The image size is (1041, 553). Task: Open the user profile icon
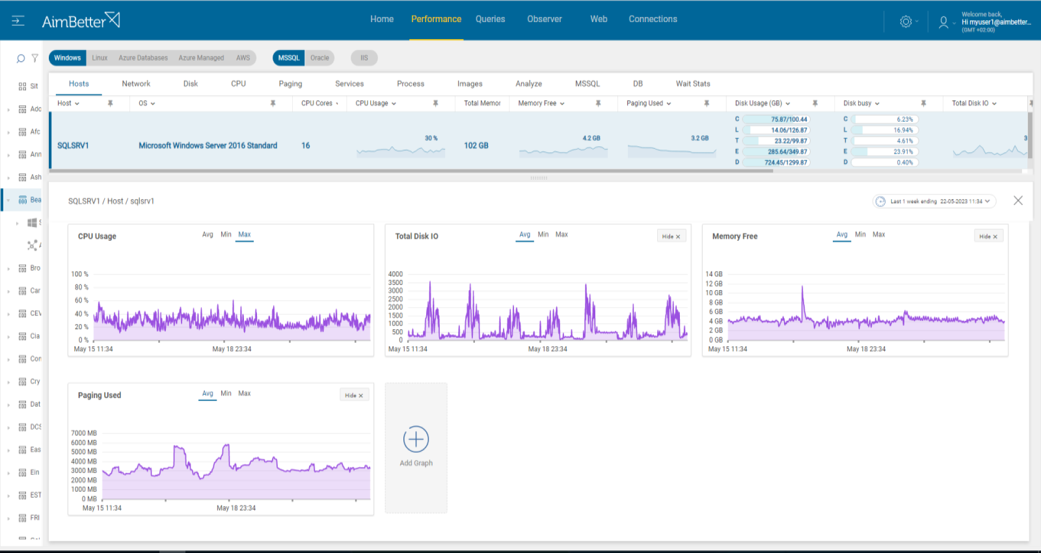(943, 22)
